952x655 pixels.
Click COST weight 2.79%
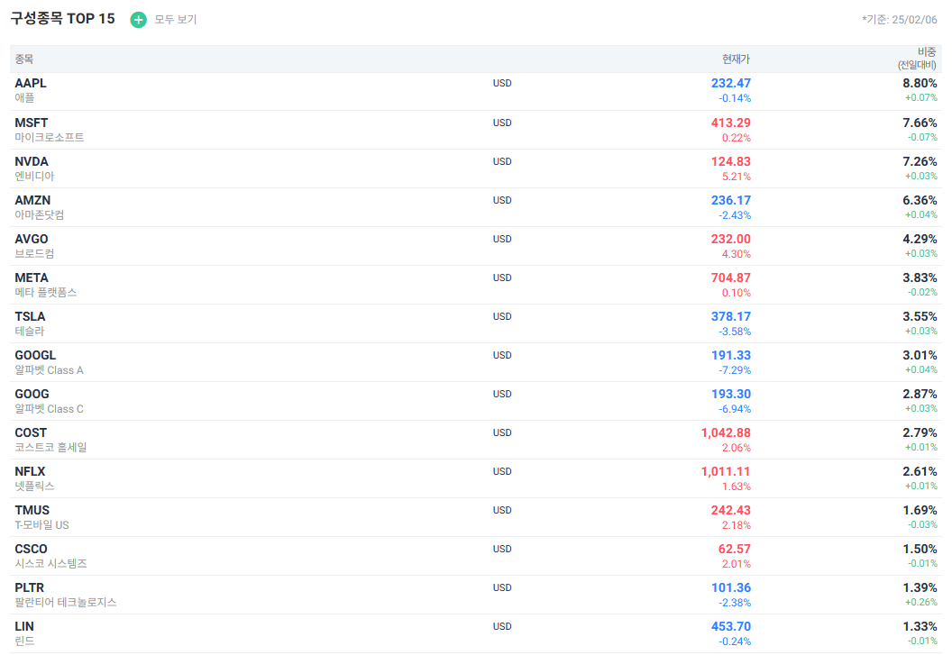point(920,432)
